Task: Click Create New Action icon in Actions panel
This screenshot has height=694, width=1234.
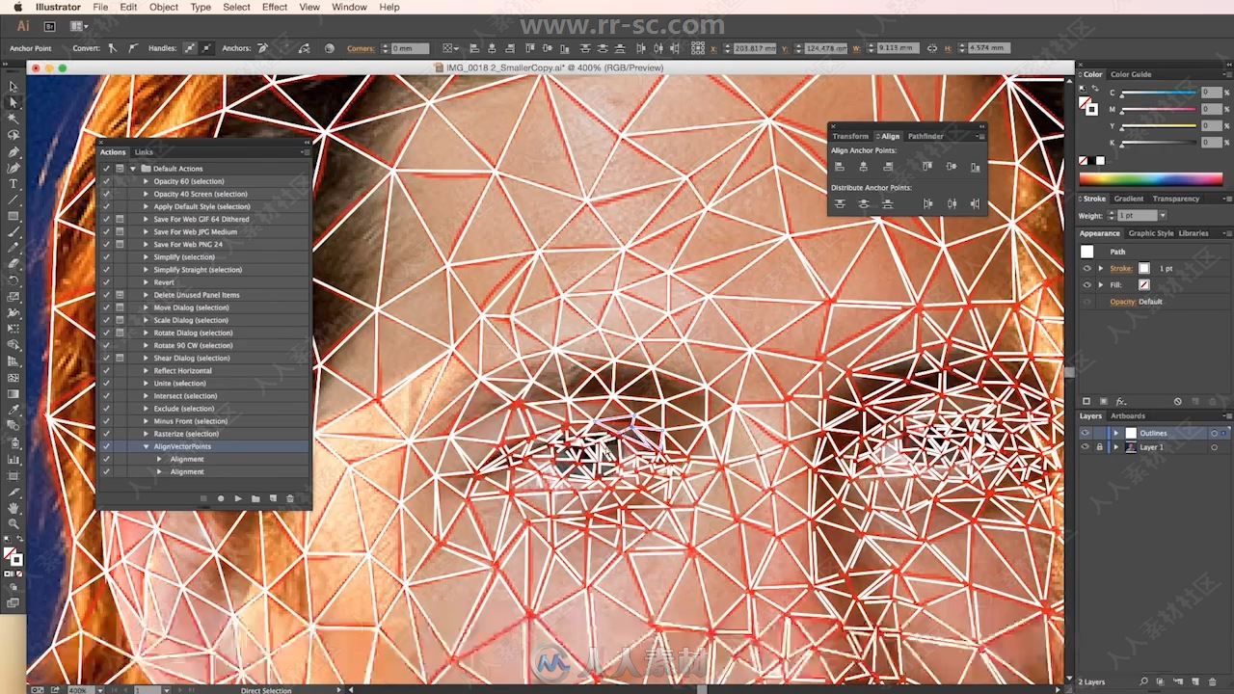Action: point(273,498)
